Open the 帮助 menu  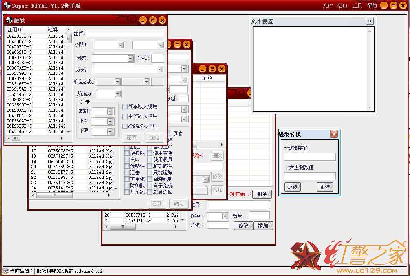[372, 5]
